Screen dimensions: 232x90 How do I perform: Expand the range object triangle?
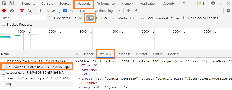pyautogui.click(x=80, y=87)
